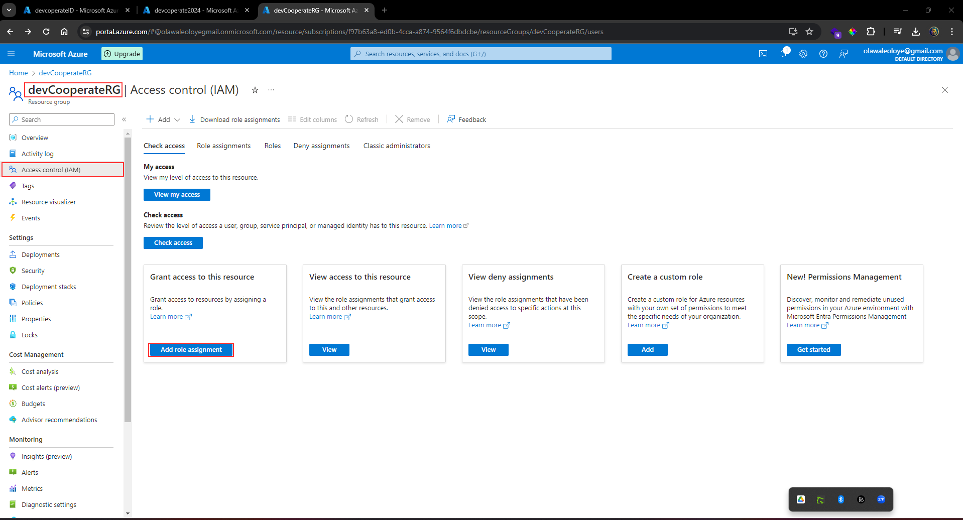Open Resource visualizer in the sidebar

tap(48, 202)
